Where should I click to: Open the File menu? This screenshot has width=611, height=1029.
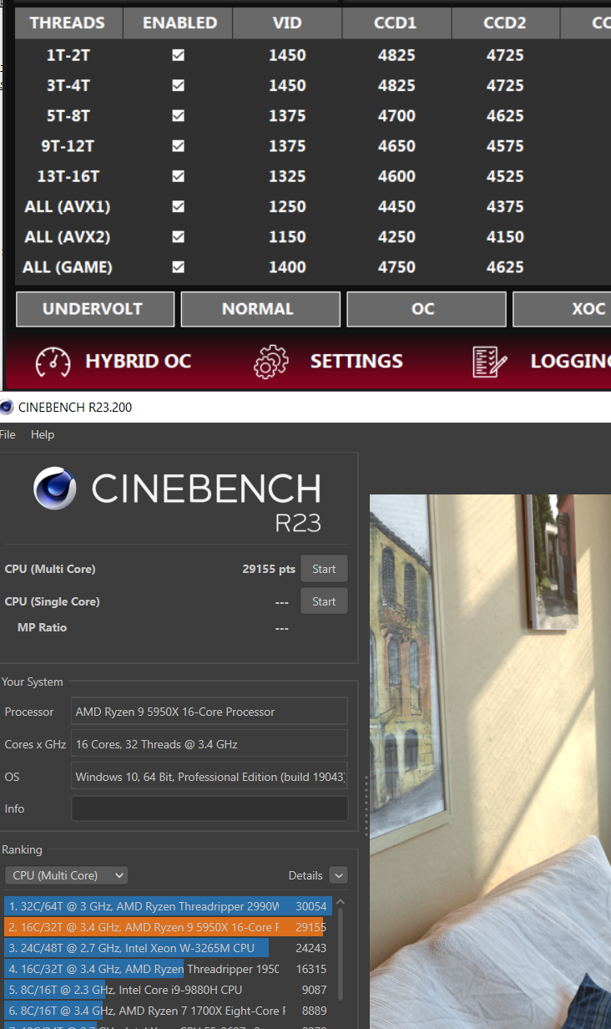point(8,434)
